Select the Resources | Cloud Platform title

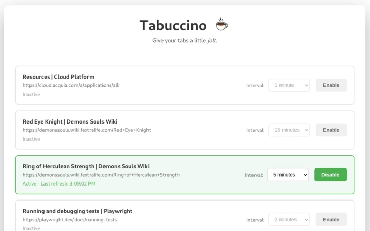click(58, 77)
